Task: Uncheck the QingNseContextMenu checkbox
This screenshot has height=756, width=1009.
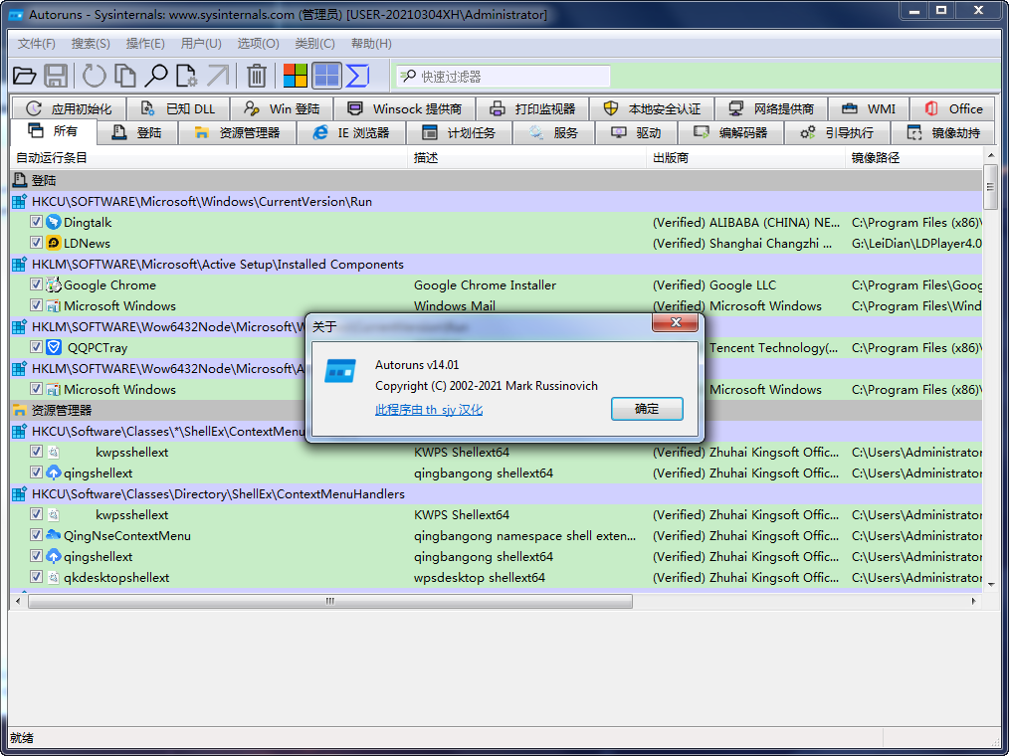Action: pyautogui.click(x=36, y=534)
